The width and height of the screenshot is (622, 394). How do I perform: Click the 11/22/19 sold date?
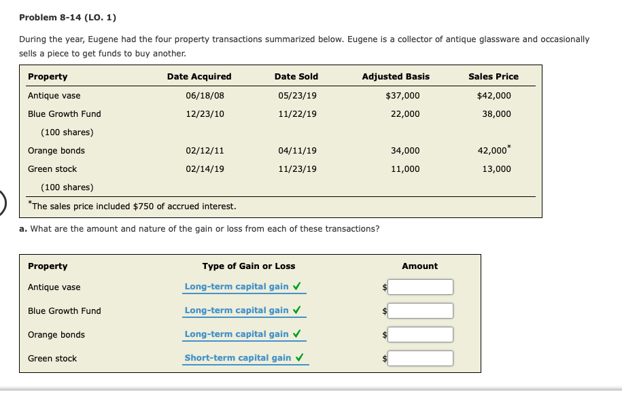point(298,113)
